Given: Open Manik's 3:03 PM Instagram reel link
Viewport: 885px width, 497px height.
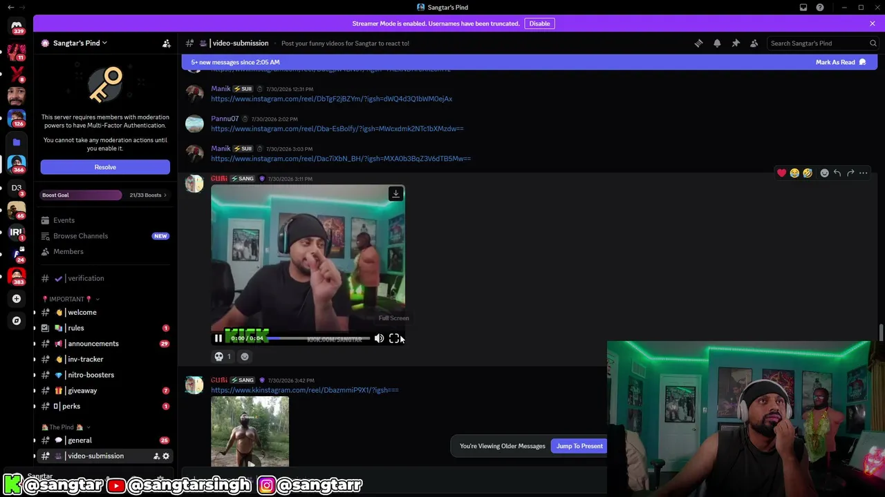Looking at the screenshot, I should tap(341, 159).
